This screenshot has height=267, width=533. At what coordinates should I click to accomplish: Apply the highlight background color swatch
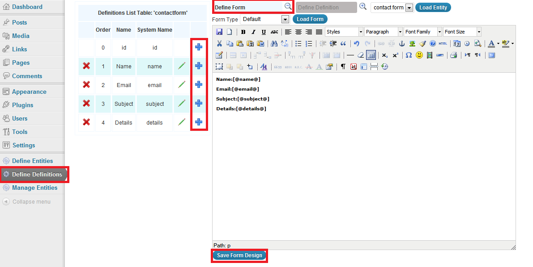pos(505,43)
